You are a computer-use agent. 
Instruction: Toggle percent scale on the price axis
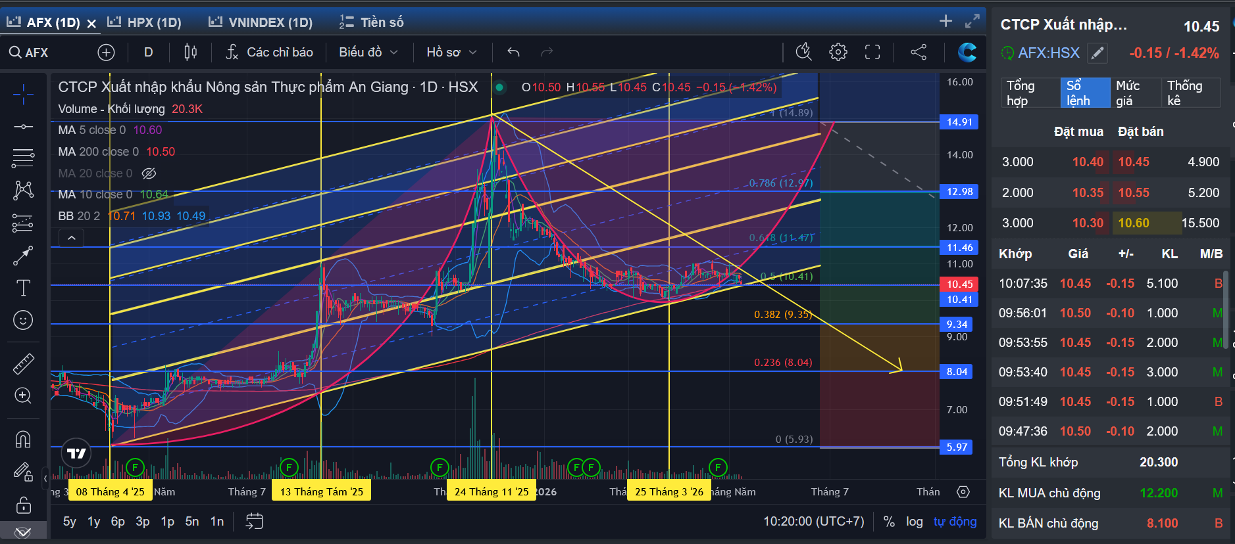coord(889,522)
